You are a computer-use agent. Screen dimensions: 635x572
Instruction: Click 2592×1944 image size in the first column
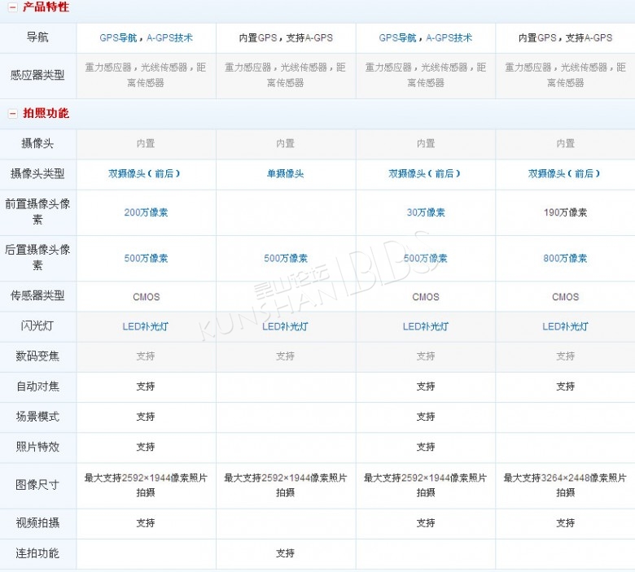coord(146,486)
